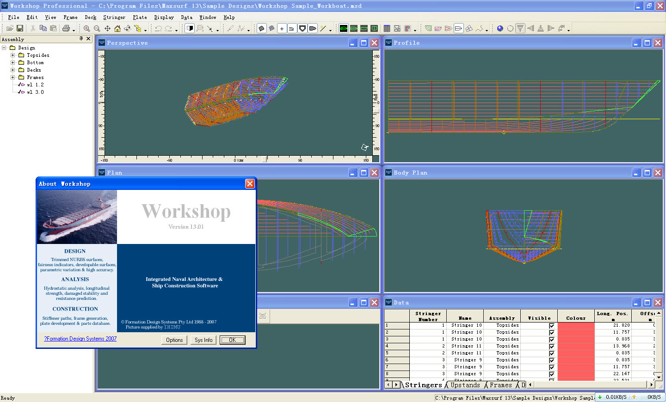Click the red colour cell in row 1
This screenshot has width=666, height=402.
pos(576,326)
